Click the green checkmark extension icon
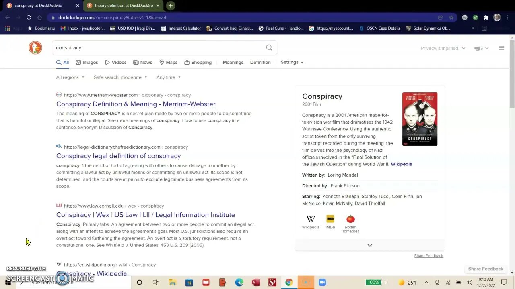The width and height of the screenshot is (515, 289). click(x=476, y=18)
